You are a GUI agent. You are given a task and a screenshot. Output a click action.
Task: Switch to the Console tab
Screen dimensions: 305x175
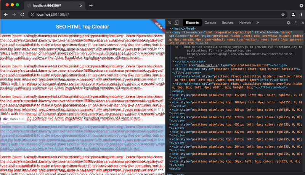[210, 23]
